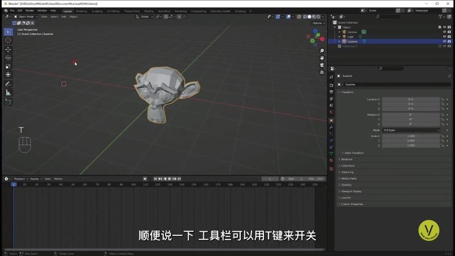Screen dimensions: 455x256
Task: Click the outliner search field
Action: pyautogui.click(x=388, y=17)
